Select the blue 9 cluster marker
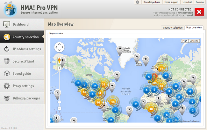 [169, 91]
